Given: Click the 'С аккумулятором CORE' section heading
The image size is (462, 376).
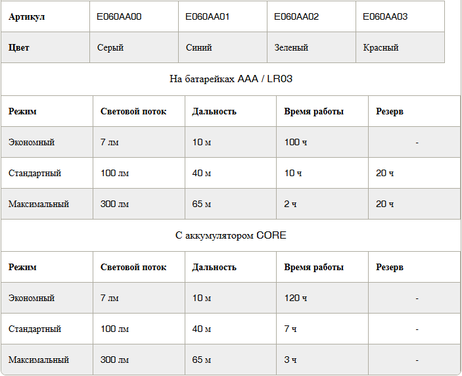Looking at the screenshot, I should click(x=231, y=235).
